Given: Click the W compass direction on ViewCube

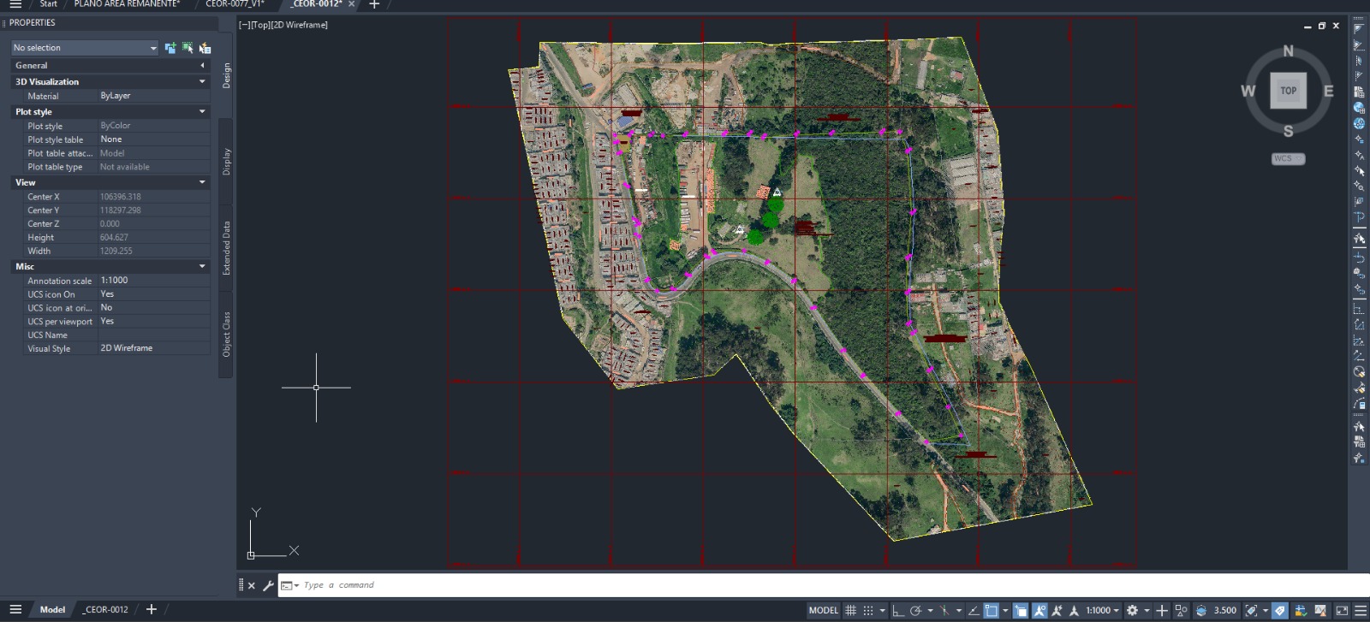Looking at the screenshot, I should tap(1248, 91).
